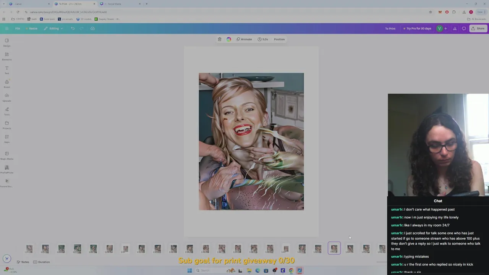
Task: Open the Duration control
Action: [x=41, y=262]
